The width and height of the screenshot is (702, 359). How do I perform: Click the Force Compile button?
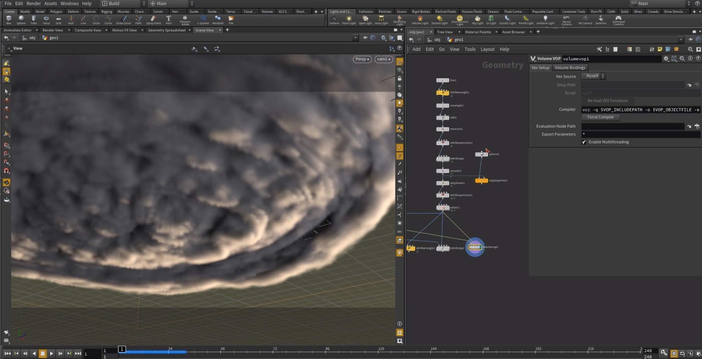[600, 117]
